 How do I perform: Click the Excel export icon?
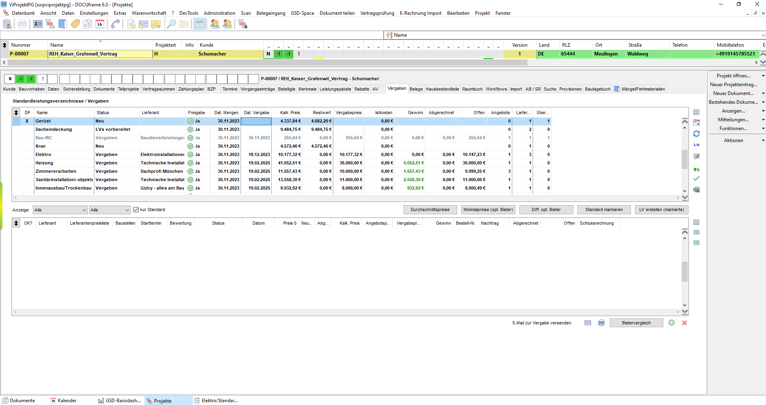click(x=696, y=190)
